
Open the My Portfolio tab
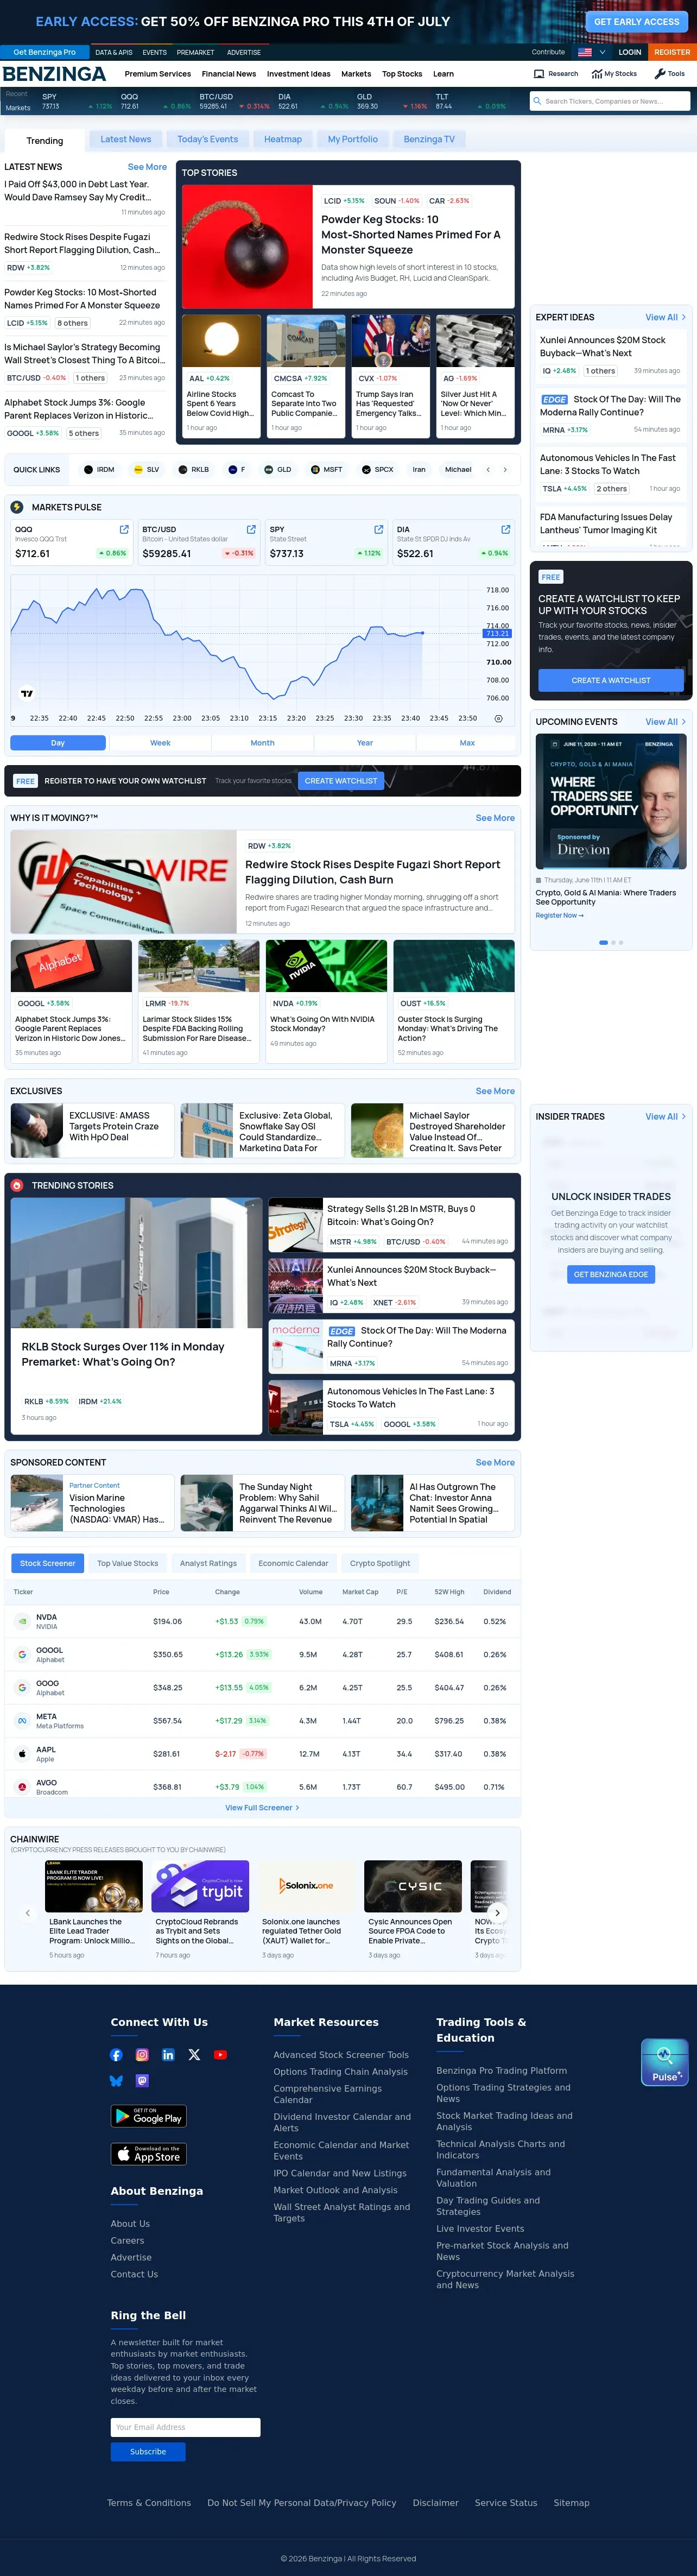(353, 139)
